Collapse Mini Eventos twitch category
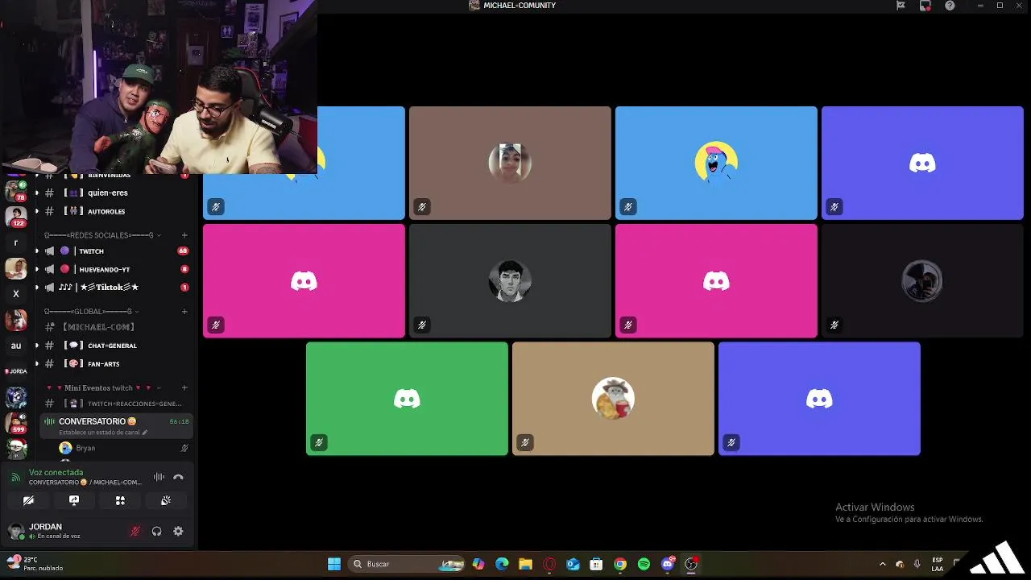The width and height of the screenshot is (1031, 580). 103,387
